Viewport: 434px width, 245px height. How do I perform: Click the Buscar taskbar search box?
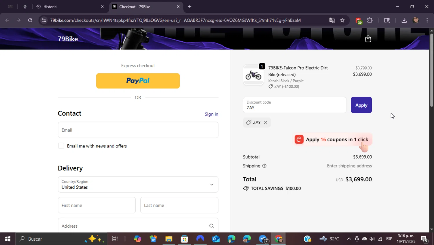tap(61, 239)
